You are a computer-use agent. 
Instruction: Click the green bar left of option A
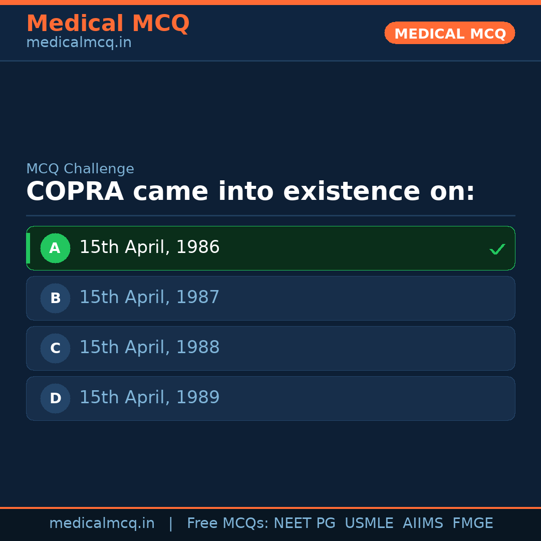[28, 248]
